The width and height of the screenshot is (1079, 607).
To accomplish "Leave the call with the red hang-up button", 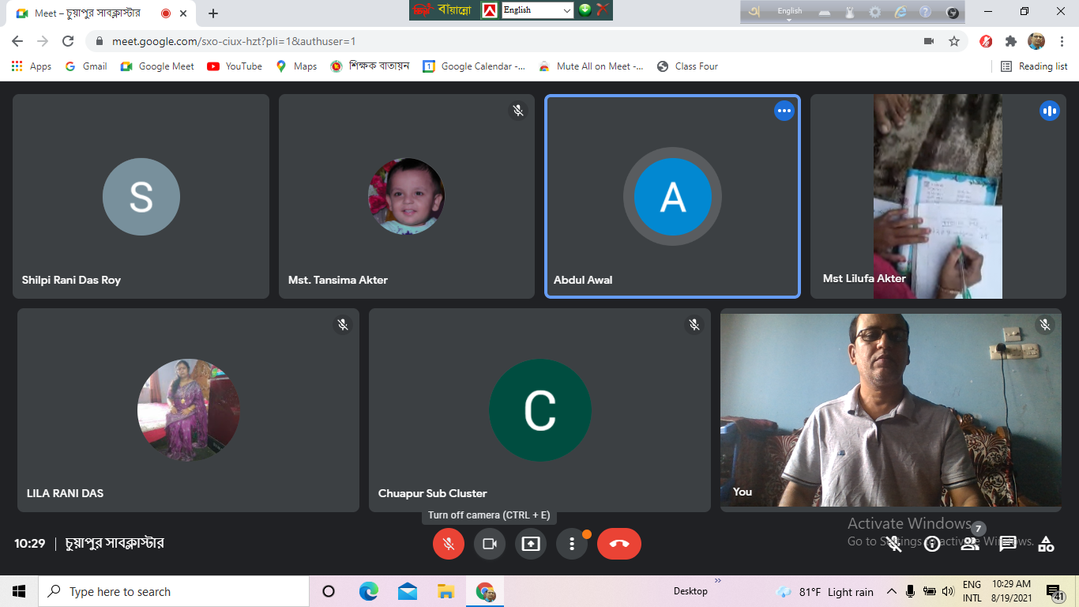I will pyautogui.click(x=619, y=544).
